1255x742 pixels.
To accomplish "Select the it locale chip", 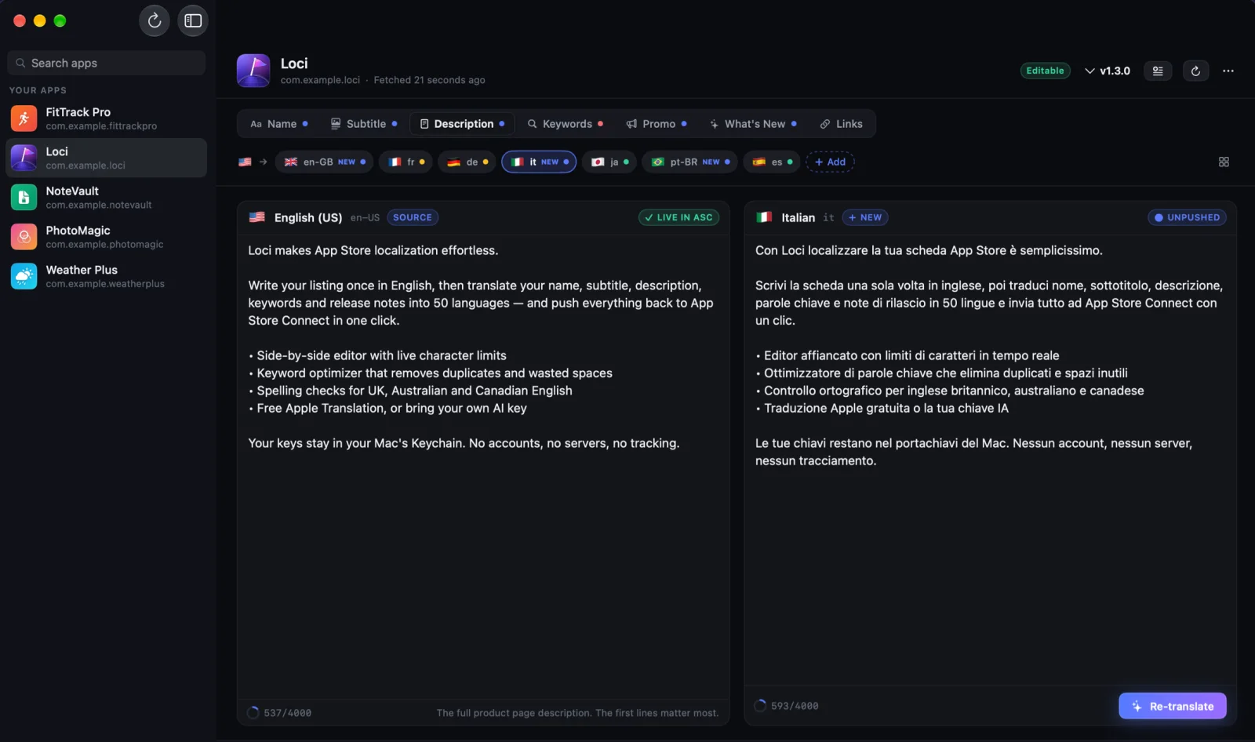I will tap(539, 162).
